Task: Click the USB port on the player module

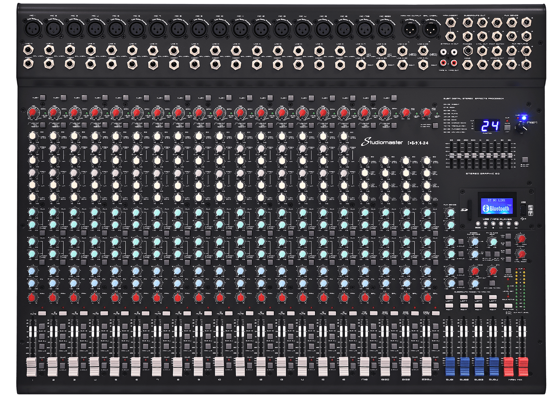Action: pyautogui.click(x=523, y=210)
